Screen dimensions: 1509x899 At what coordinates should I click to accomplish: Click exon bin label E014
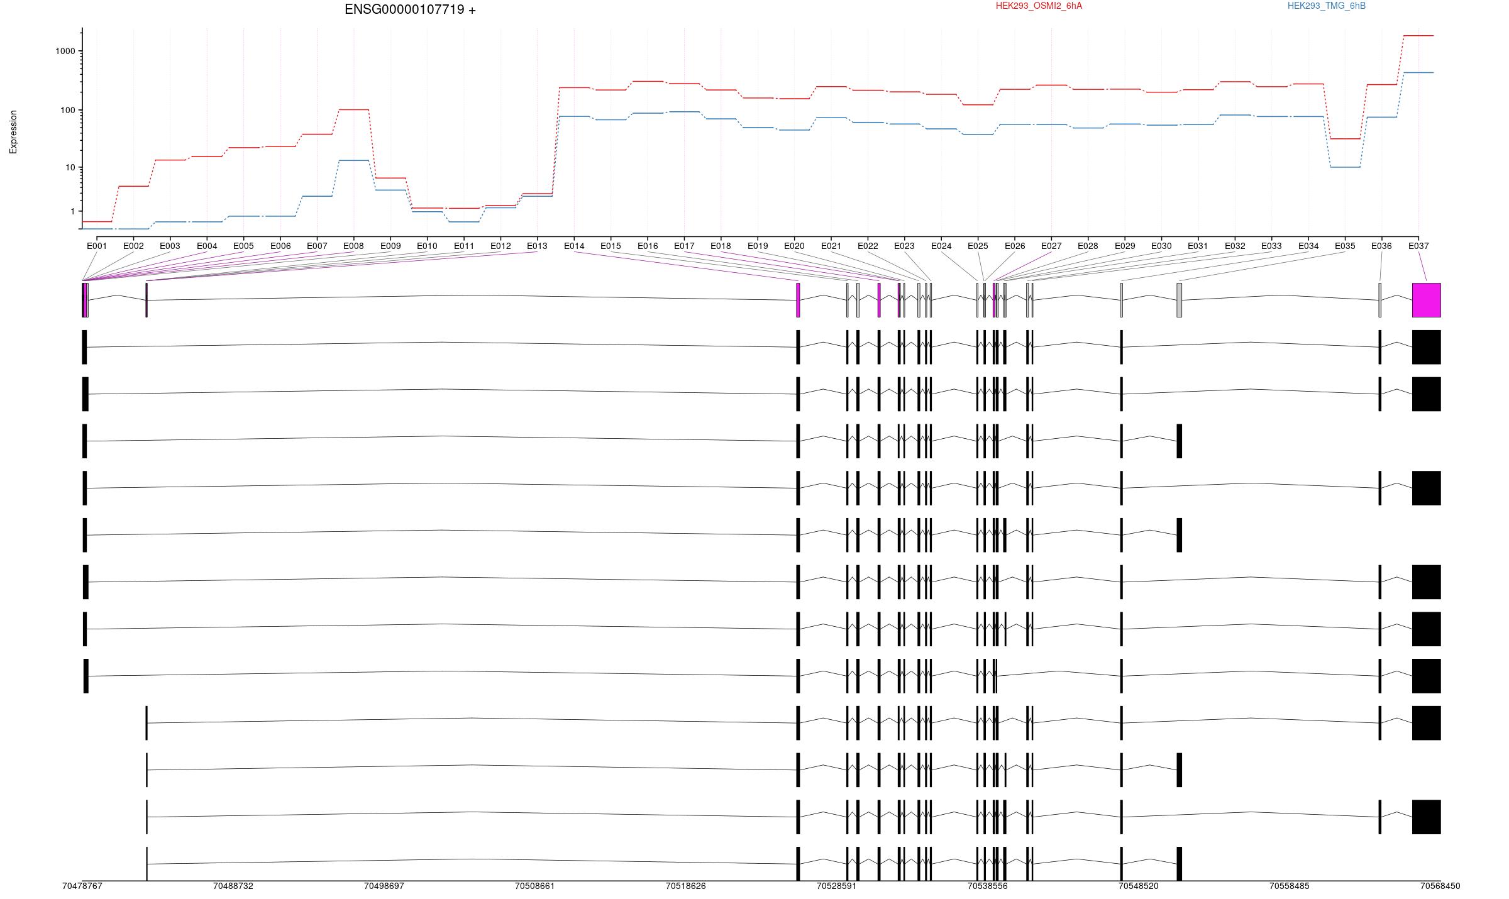click(x=574, y=246)
